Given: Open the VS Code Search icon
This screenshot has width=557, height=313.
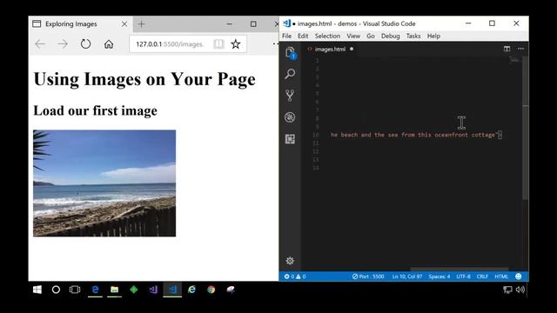Looking at the screenshot, I should click(x=290, y=74).
